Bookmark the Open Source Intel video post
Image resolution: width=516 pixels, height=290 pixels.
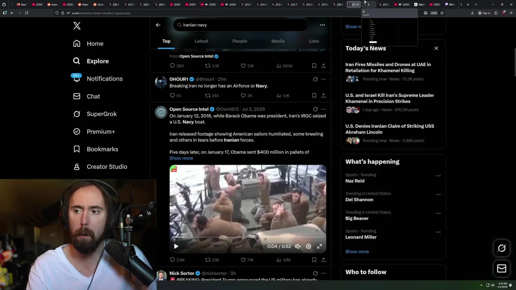coord(314,260)
